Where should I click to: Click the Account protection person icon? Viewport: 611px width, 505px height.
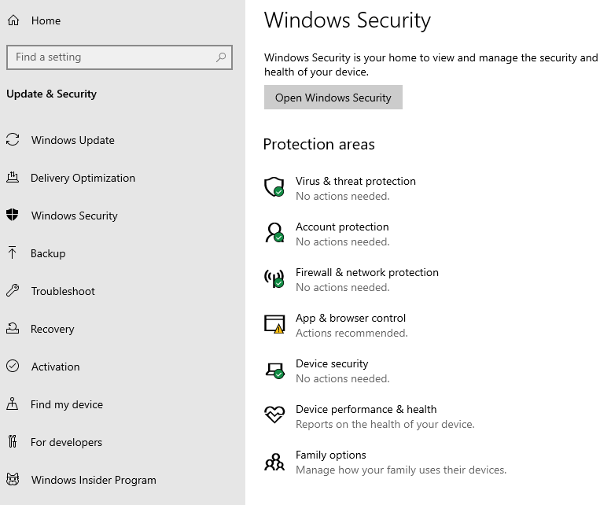pos(274,233)
